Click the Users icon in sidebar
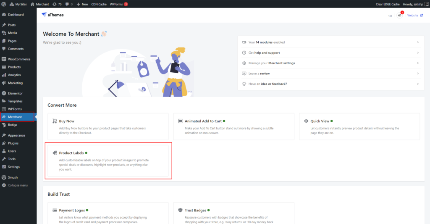 (x=4, y=151)
